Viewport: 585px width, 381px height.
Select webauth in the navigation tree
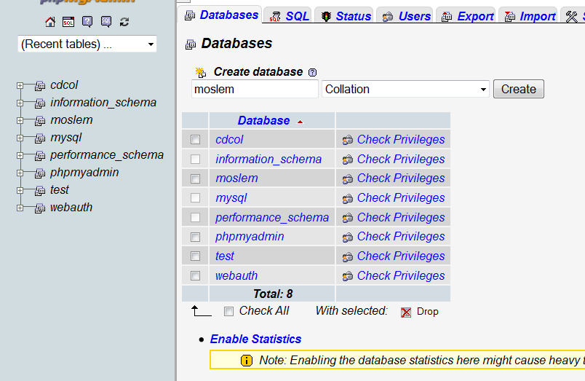click(71, 208)
